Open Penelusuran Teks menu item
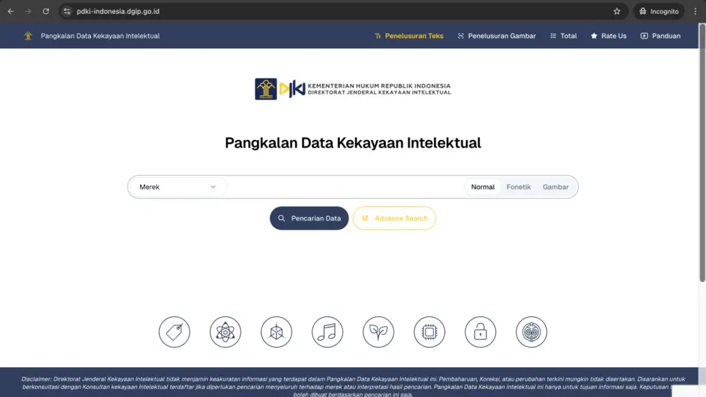This screenshot has width=706, height=397. [x=409, y=36]
